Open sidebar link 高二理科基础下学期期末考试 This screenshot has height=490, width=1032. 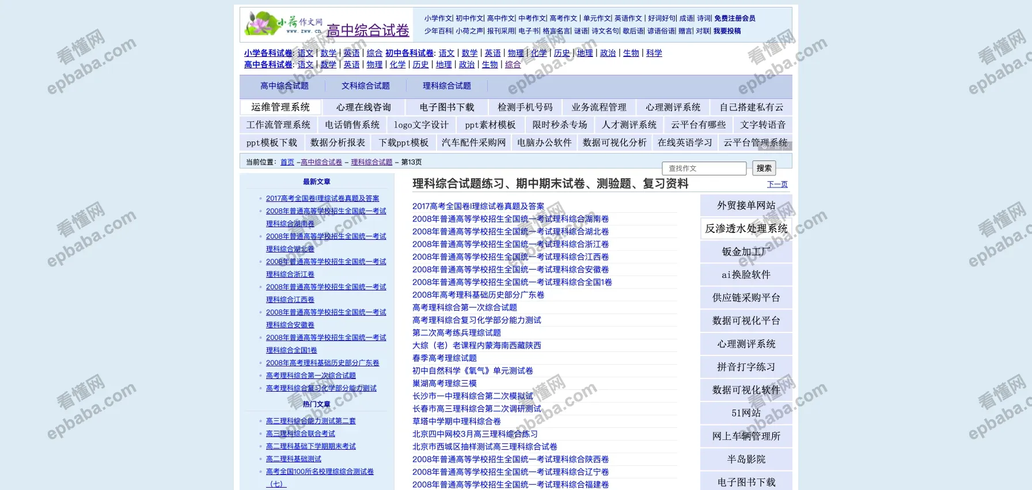point(311,446)
